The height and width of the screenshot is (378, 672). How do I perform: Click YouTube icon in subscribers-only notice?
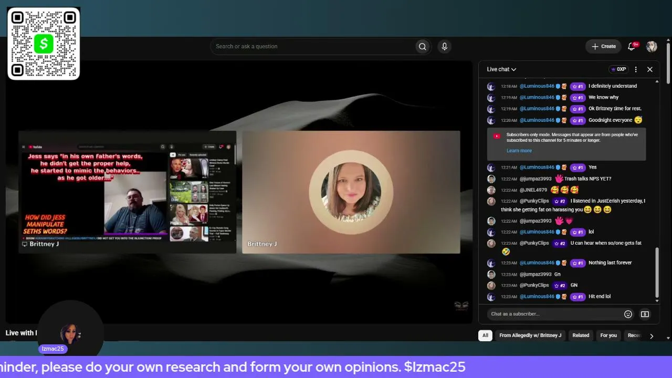[497, 136]
